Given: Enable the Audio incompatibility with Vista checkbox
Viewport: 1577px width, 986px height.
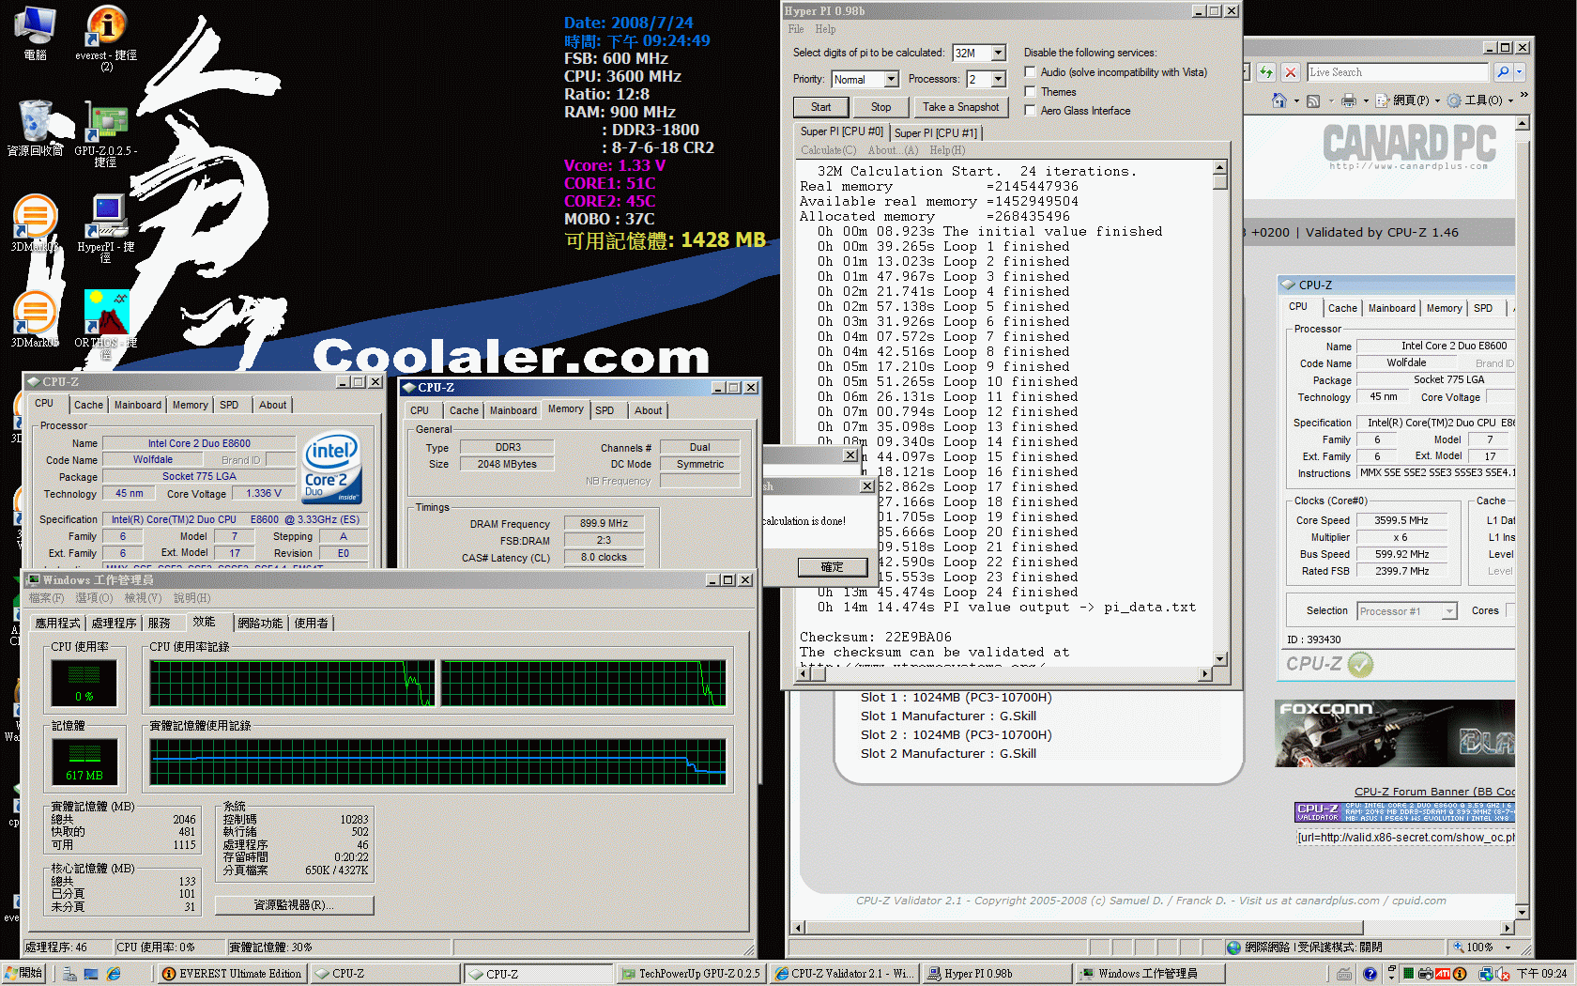Looking at the screenshot, I should [x=1030, y=71].
